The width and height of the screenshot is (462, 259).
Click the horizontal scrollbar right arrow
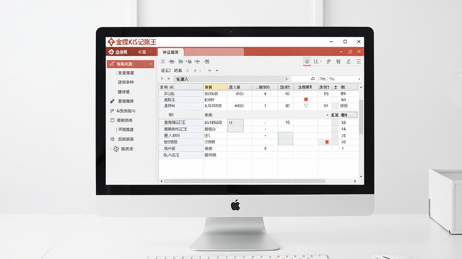click(355, 181)
